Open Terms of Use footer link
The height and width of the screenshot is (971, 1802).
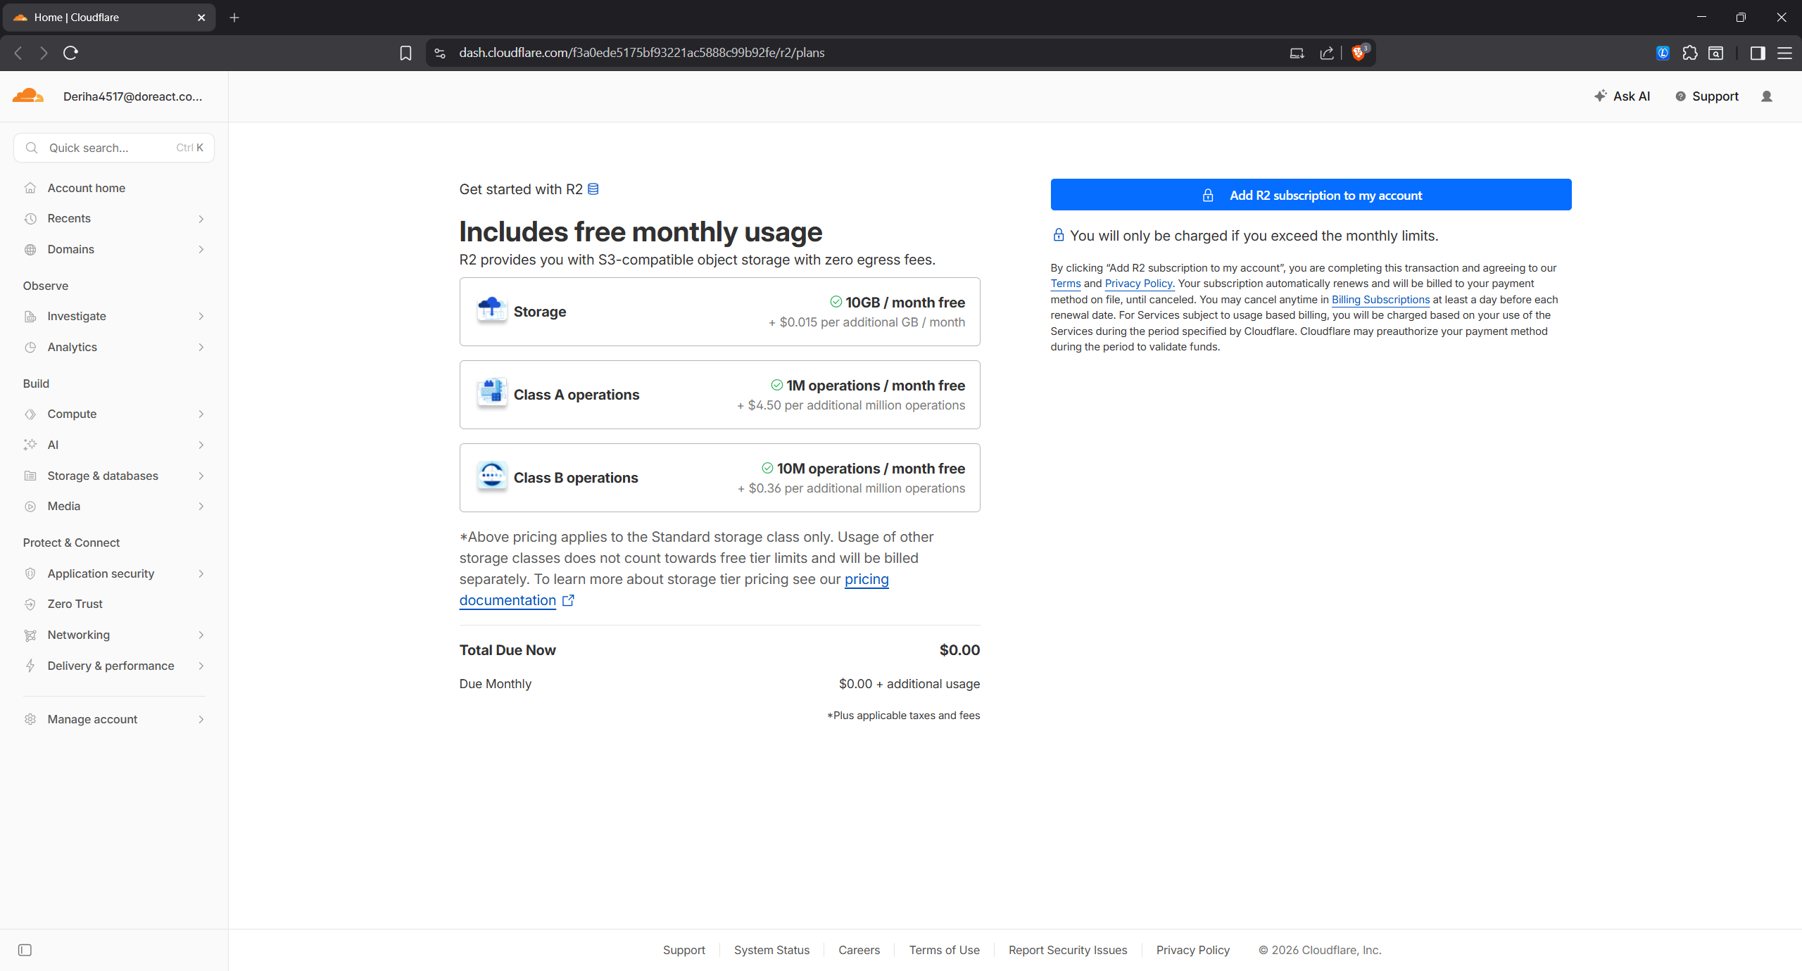pyautogui.click(x=944, y=950)
